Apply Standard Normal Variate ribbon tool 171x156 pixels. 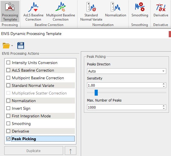[x=91, y=12]
